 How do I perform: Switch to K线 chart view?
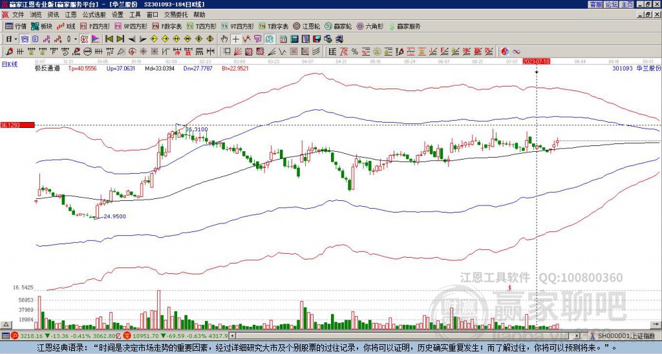click(65, 26)
